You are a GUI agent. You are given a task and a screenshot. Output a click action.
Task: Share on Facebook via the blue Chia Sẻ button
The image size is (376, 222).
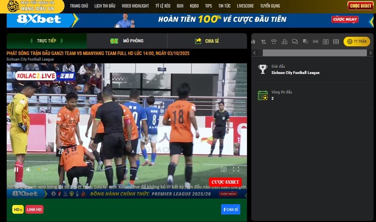231,209
